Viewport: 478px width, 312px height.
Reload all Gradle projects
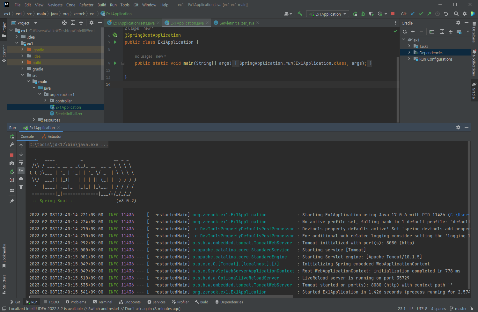click(405, 32)
